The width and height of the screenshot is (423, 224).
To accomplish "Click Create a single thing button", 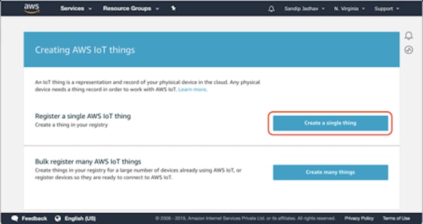I will pyautogui.click(x=330, y=123).
